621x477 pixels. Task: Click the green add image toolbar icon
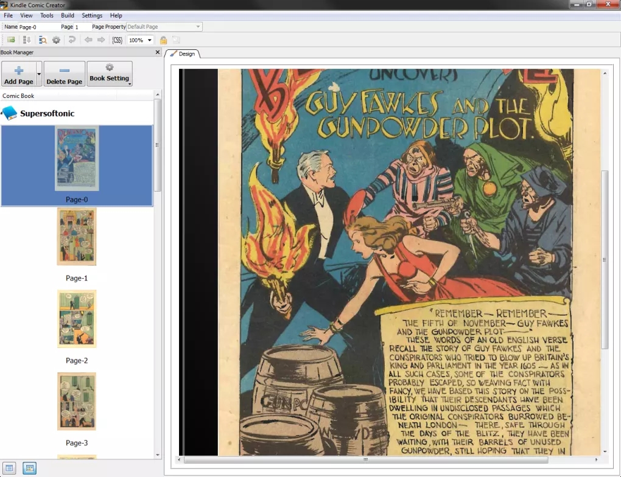tap(11, 40)
